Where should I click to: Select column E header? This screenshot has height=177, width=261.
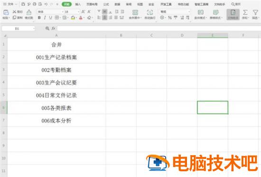[x=213, y=35]
